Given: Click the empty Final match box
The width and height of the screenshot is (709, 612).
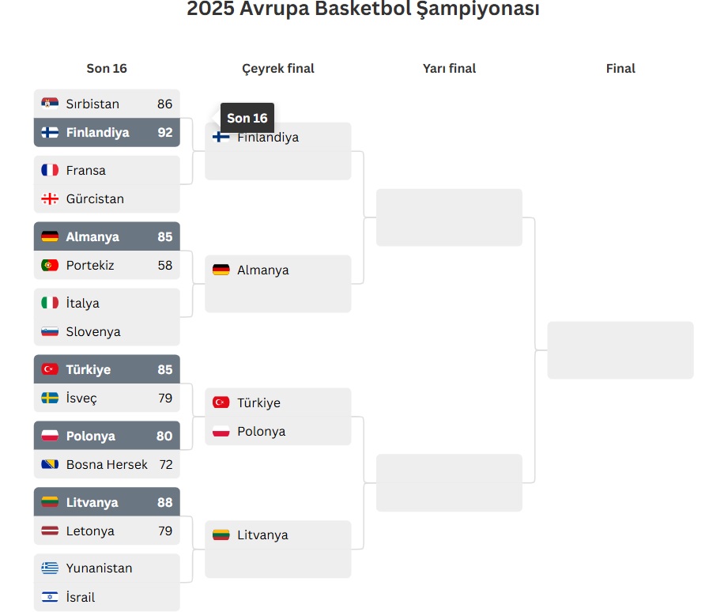Looking at the screenshot, I should pos(620,350).
